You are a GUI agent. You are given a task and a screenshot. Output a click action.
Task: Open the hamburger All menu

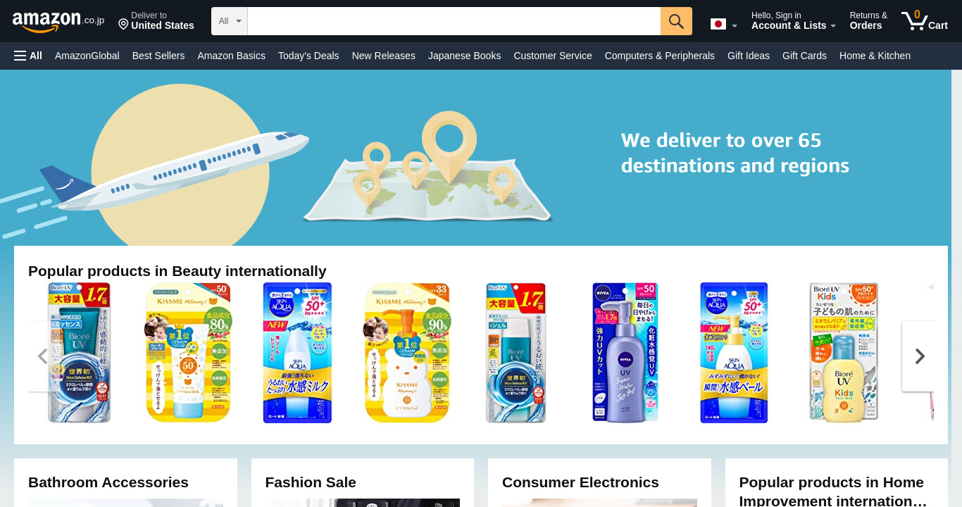28,56
